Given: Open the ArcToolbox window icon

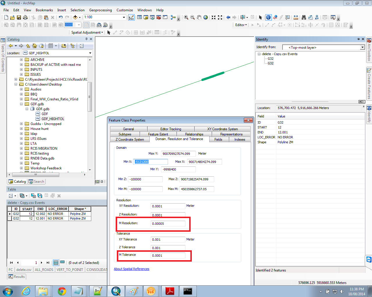Looking at the screenshot, I should click(x=159, y=17).
